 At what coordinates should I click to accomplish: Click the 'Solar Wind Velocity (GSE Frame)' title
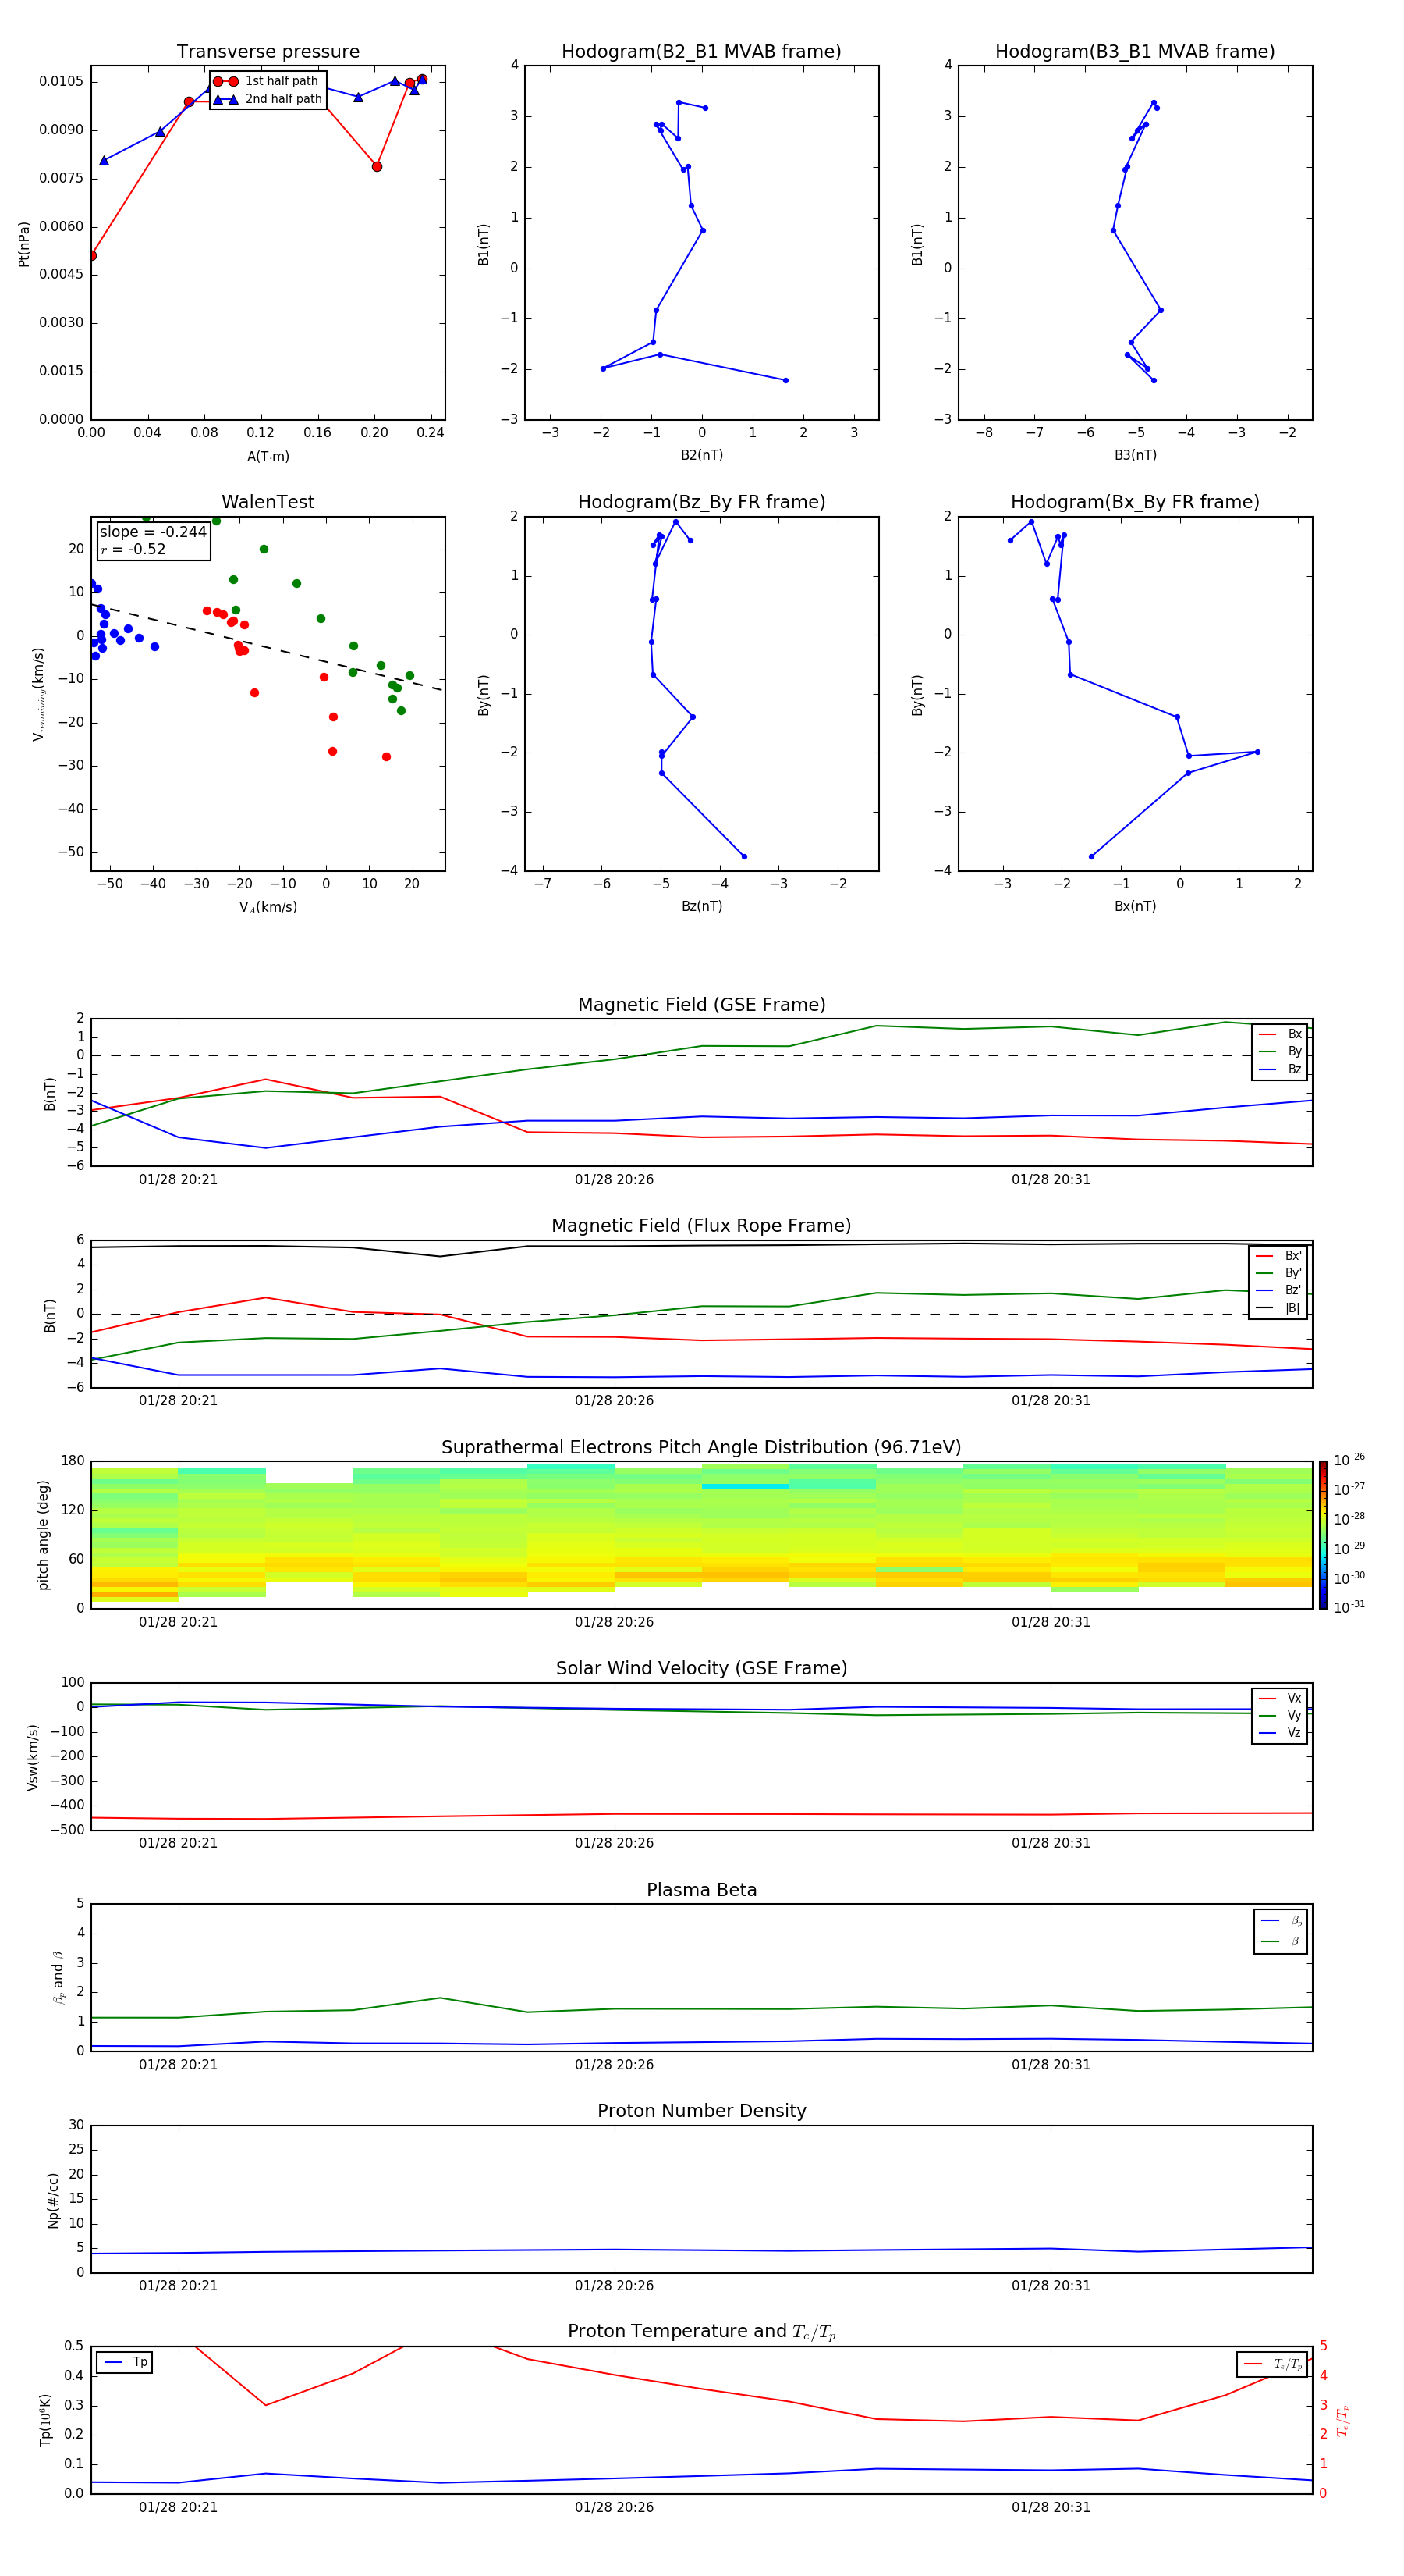point(701,1669)
